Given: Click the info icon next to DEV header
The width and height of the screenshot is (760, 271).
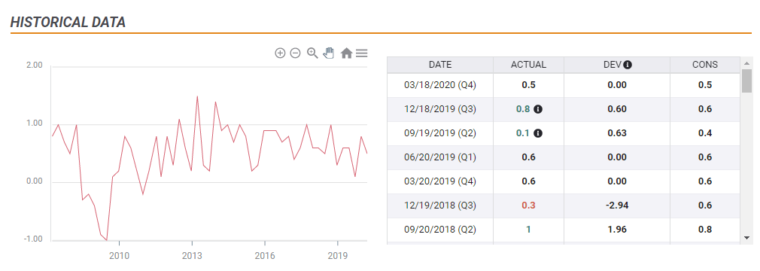Looking at the screenshot, I should point(628,65).
